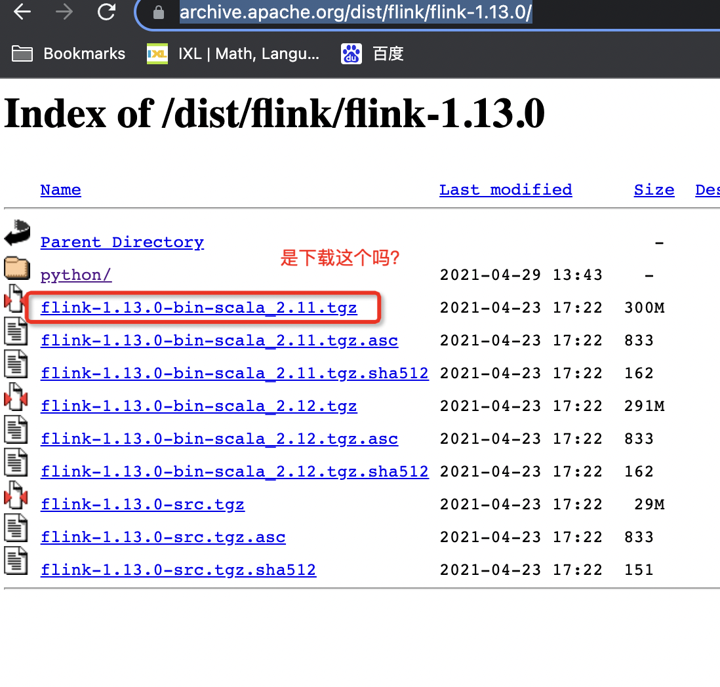This screenshot has width=720, height=687.
Task: Open flink-1.13.0-bin-scala_2.11.tgz.asc
Action: coord(219,340)
